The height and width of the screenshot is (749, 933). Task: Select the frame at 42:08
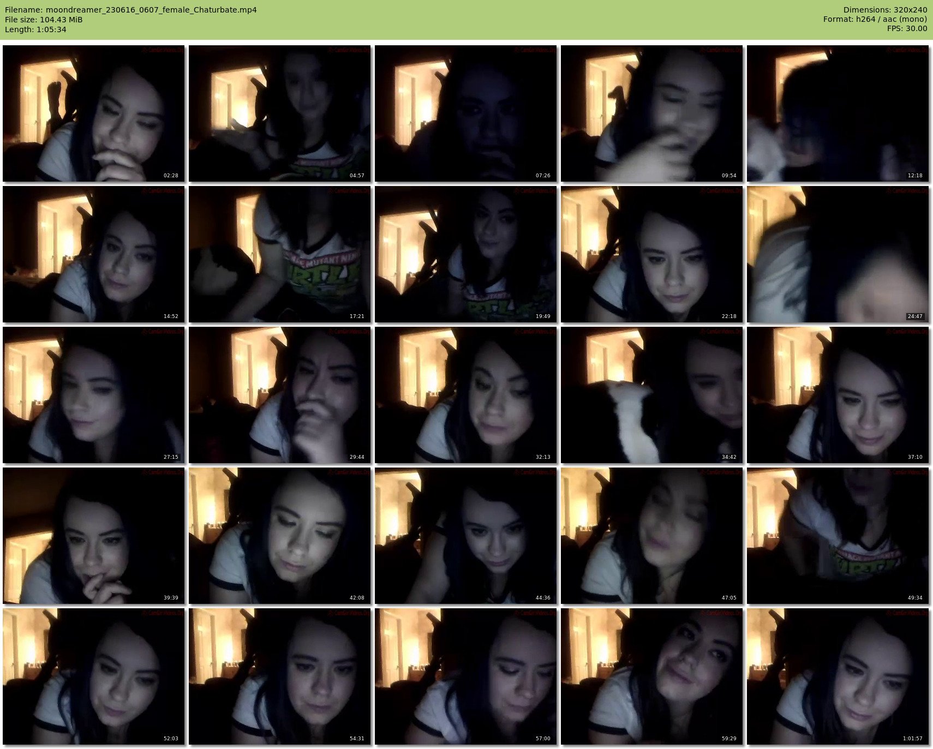(x=280, y=536)
